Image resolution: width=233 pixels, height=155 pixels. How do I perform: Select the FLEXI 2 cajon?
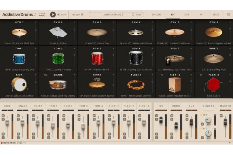pos(175,85)
